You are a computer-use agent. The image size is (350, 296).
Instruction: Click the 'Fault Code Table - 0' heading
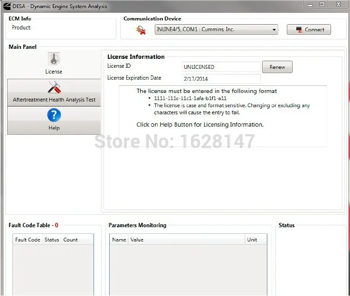(x=34, y=225)
